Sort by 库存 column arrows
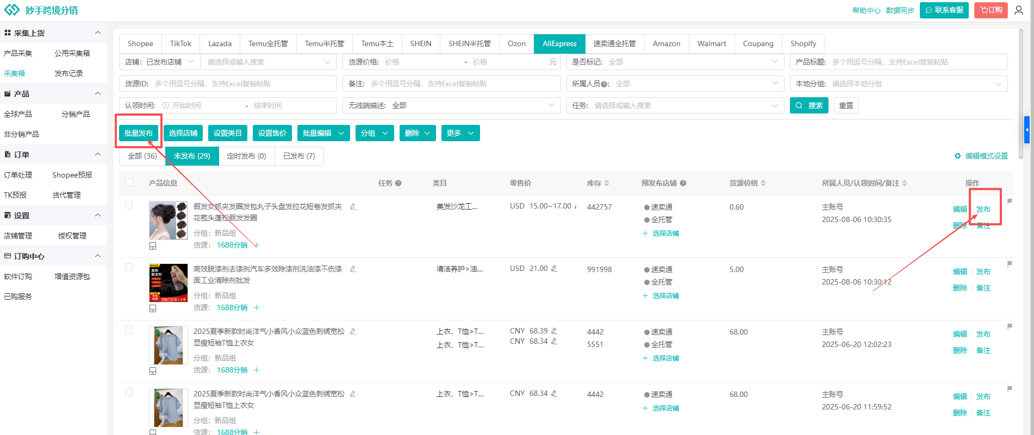 (x=607, y=184)
